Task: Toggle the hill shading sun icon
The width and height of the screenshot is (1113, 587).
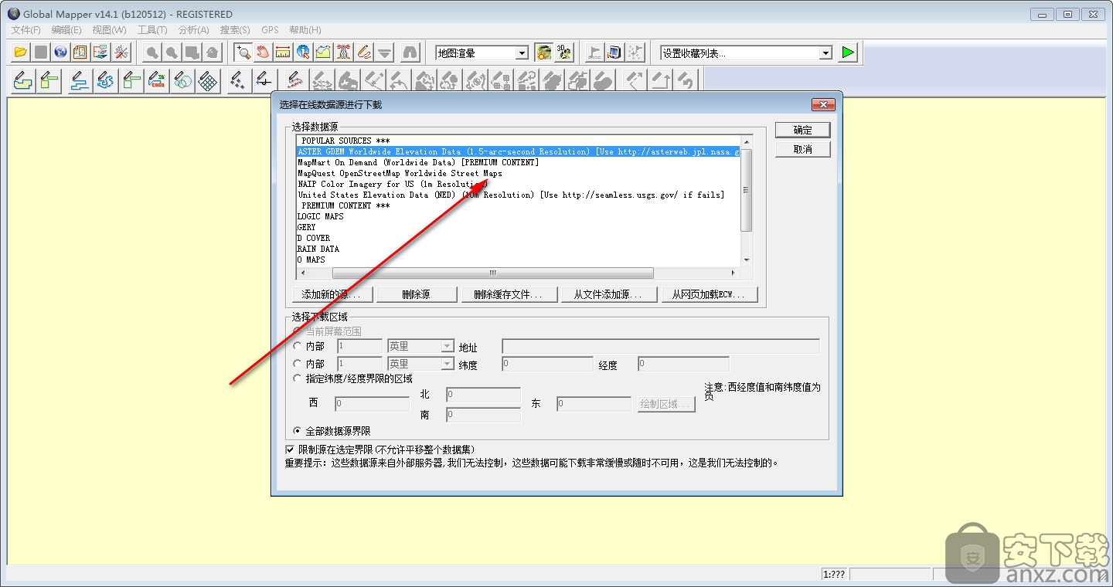Action: click(x=544, y=53)
